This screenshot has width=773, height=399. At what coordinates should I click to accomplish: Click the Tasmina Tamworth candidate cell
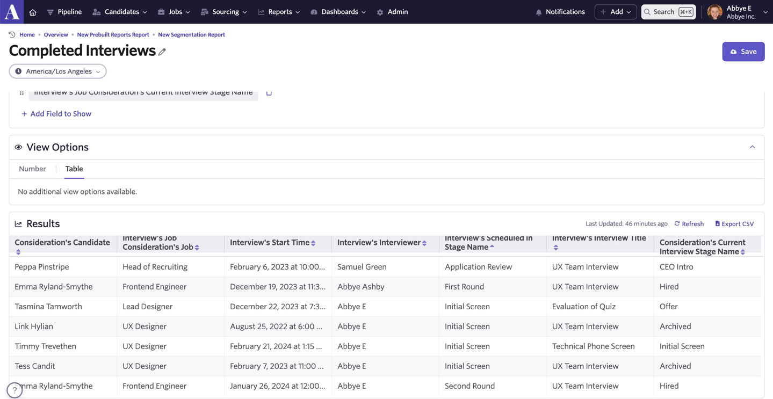point(63,307)
